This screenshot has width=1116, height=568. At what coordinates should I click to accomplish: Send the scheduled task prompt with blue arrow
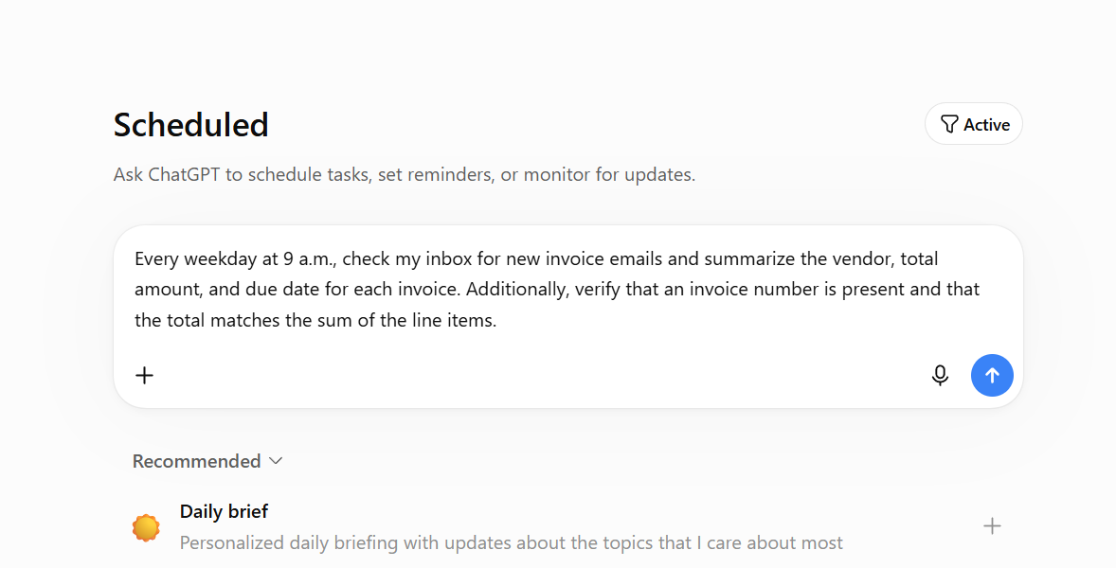[992, 375]
